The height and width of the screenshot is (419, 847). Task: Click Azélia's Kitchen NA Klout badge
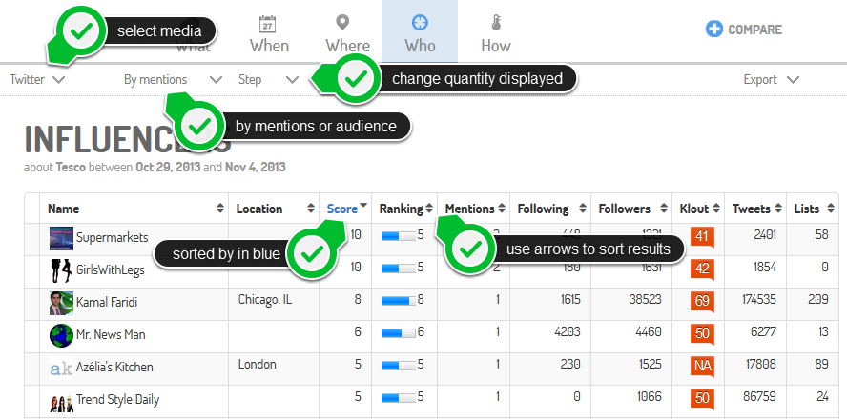[702, 367]
